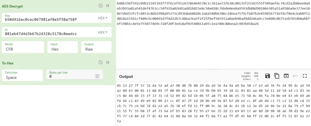Grab the input/output pane splitter handle

tap(214, 69)
